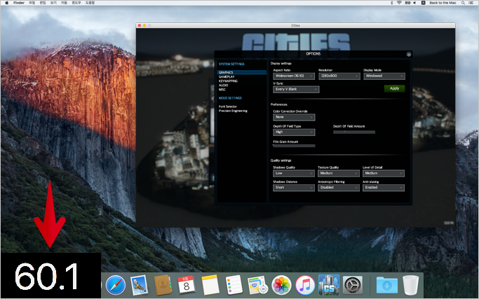This screenshot has height=299, width=479.
Task: Open Shadows Quality dropdown showing Low
Action: [x=294, y=173]
